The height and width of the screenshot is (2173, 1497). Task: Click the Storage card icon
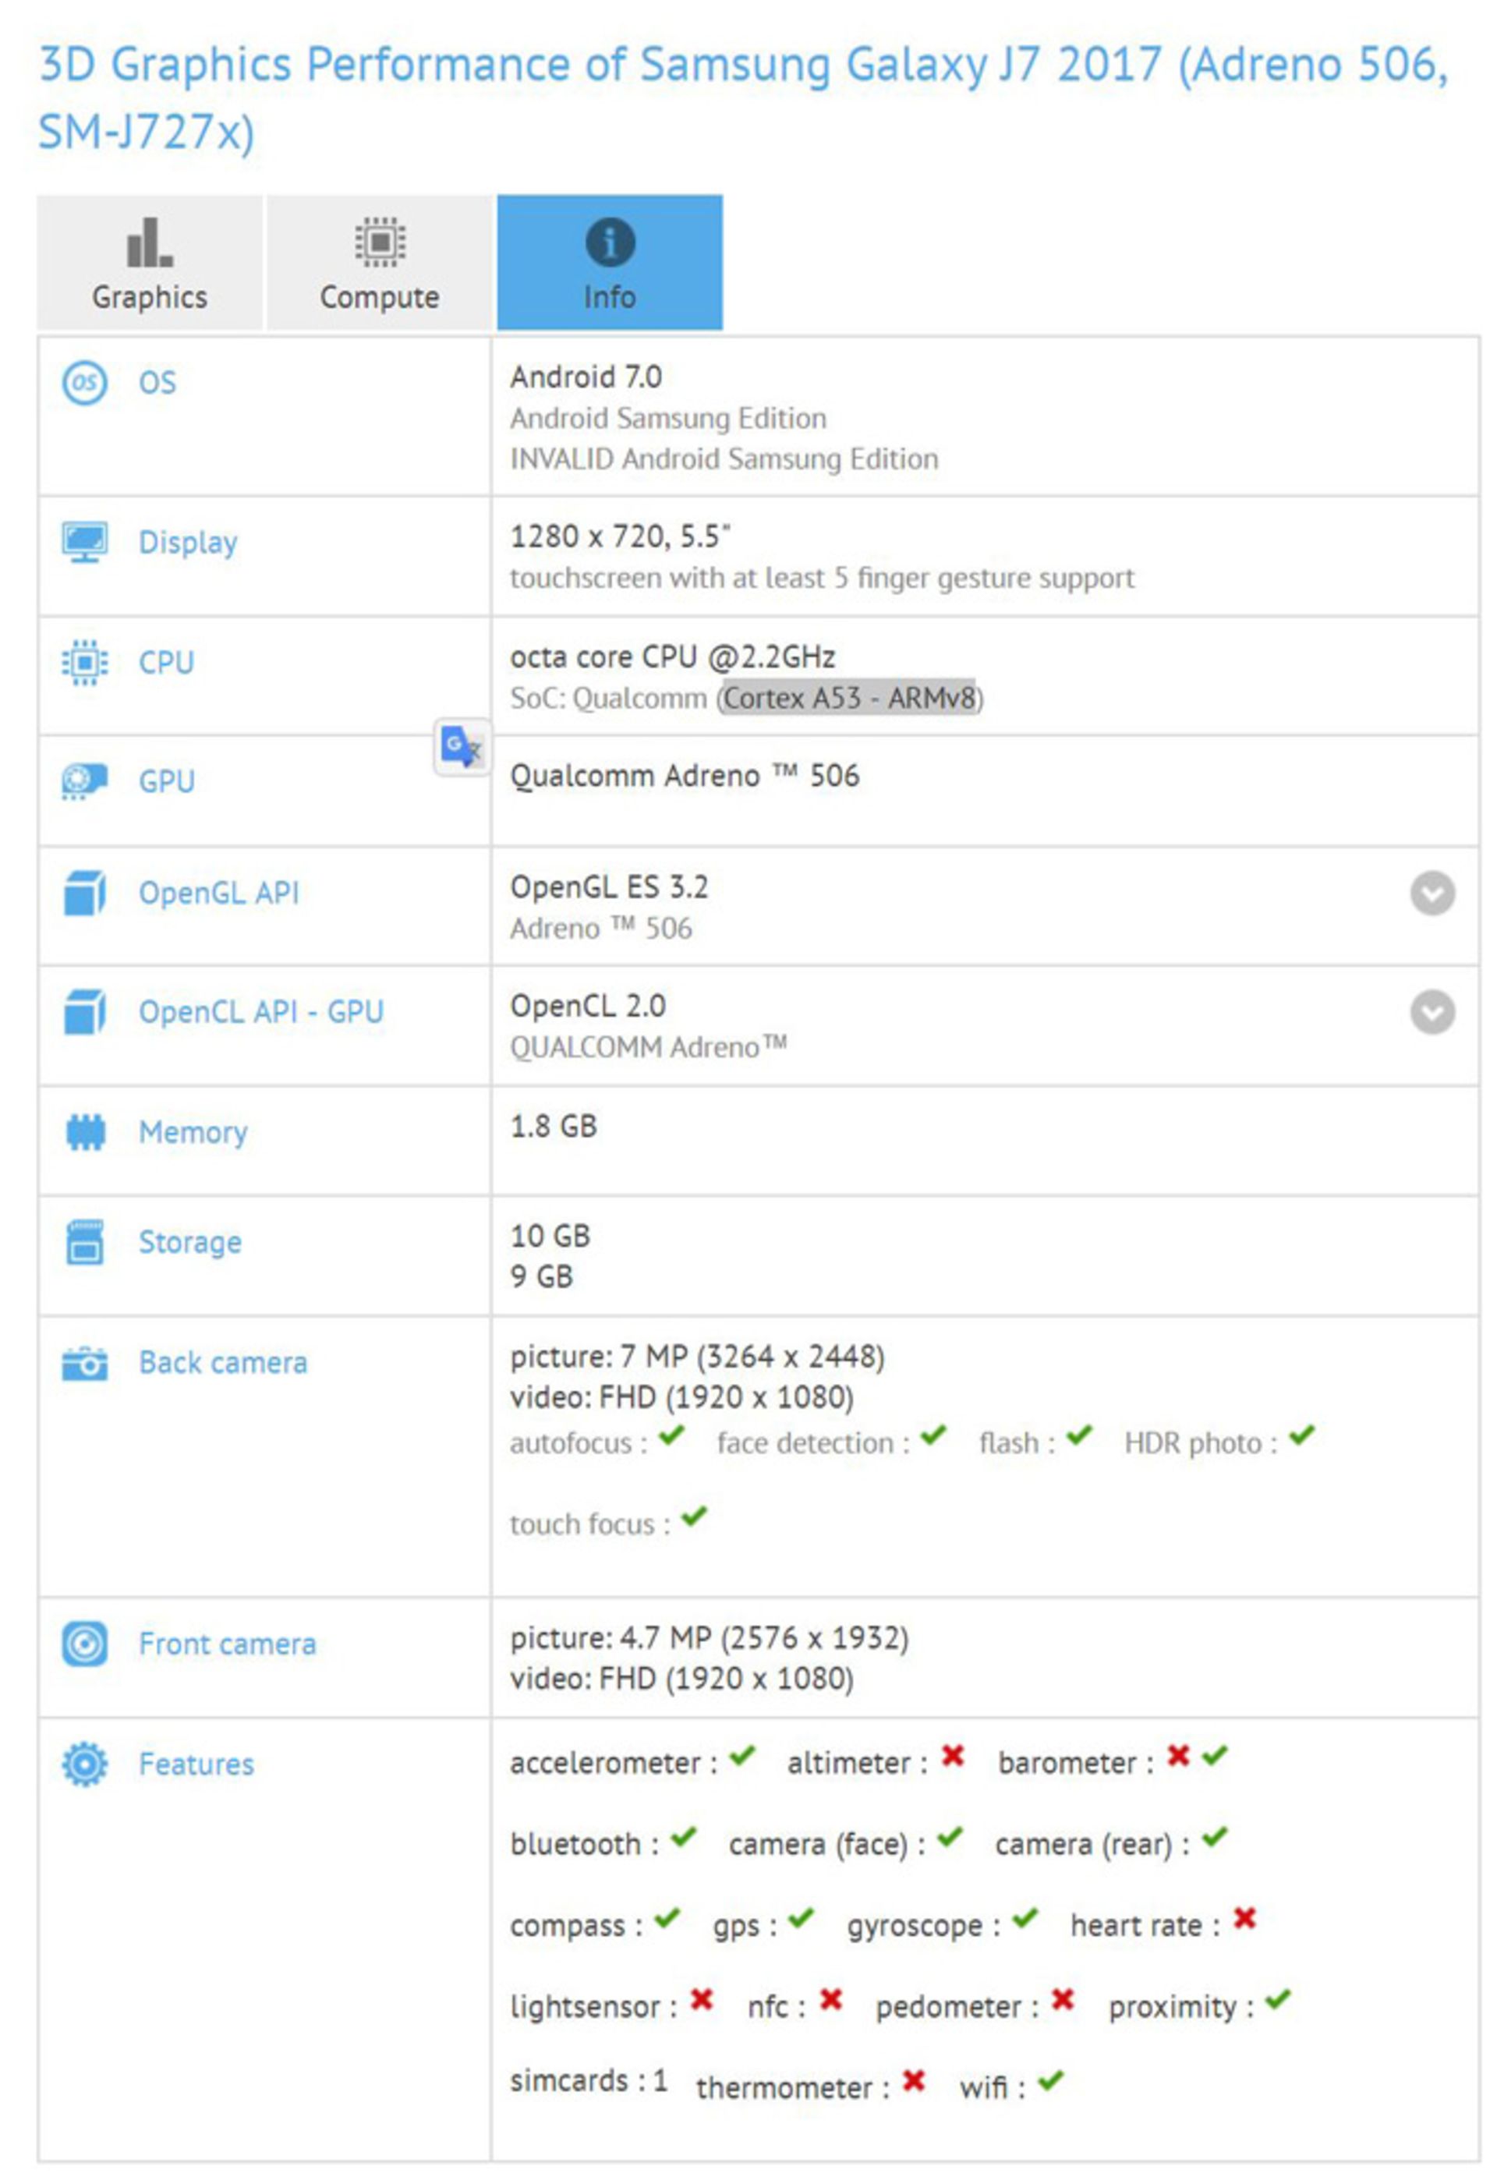pos(84,1243)
